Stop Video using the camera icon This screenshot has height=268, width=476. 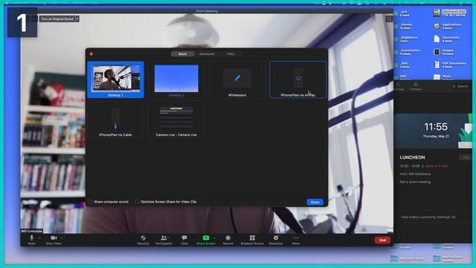54,240
